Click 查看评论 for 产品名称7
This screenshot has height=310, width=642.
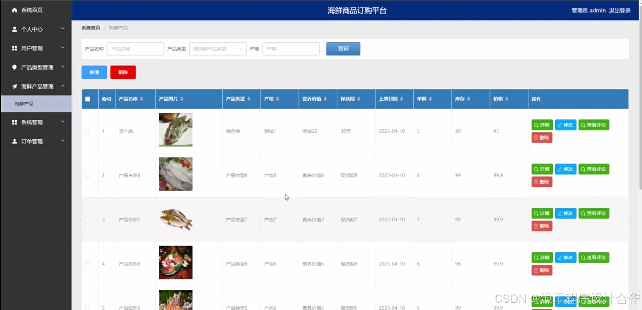594,213
